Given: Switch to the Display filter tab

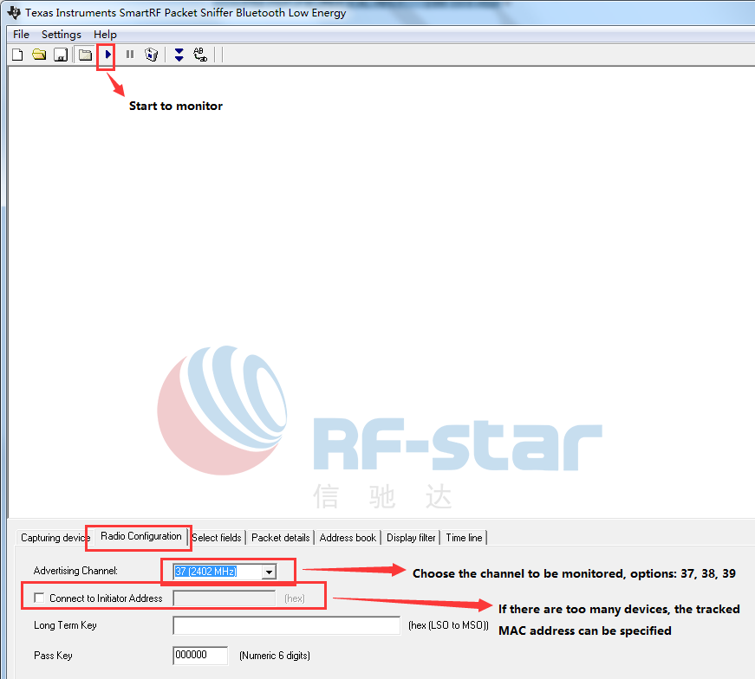Looking at the screenshot, I should click(x=411, y=538).
